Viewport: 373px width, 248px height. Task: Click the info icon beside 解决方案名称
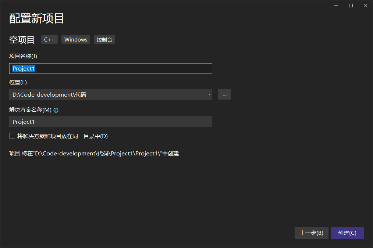(x=56, y=110)
